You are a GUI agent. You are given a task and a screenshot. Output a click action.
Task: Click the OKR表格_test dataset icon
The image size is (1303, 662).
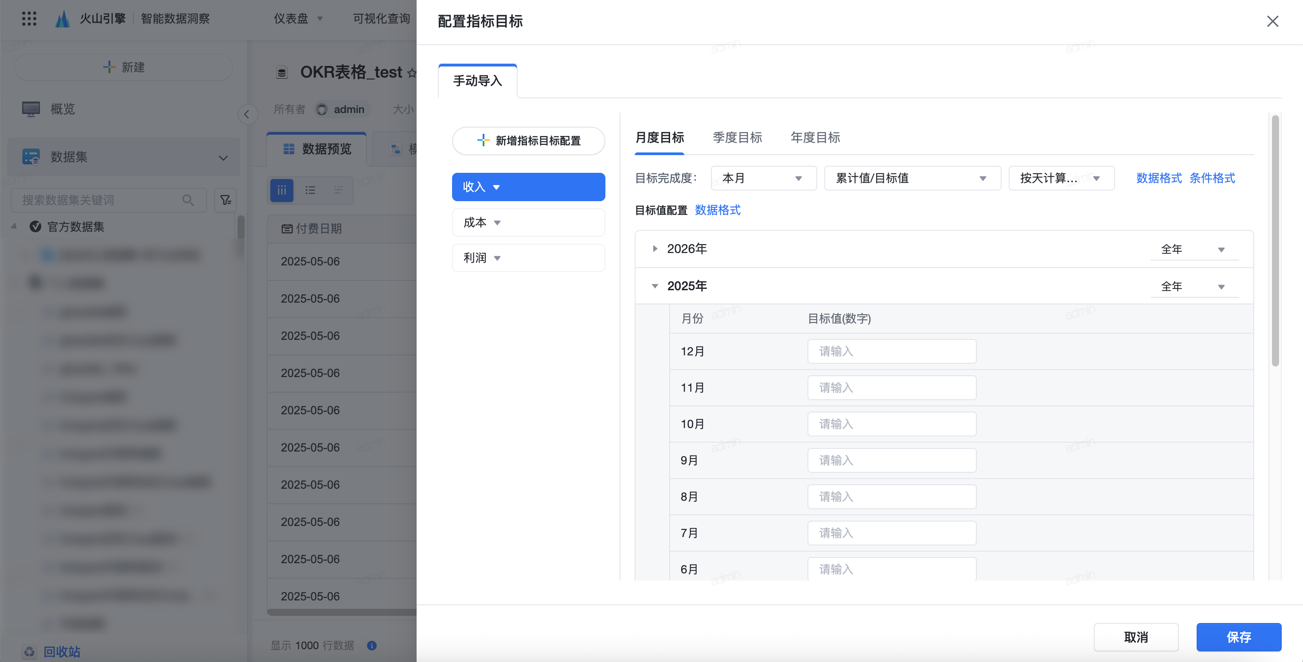[x=282, y=72]
